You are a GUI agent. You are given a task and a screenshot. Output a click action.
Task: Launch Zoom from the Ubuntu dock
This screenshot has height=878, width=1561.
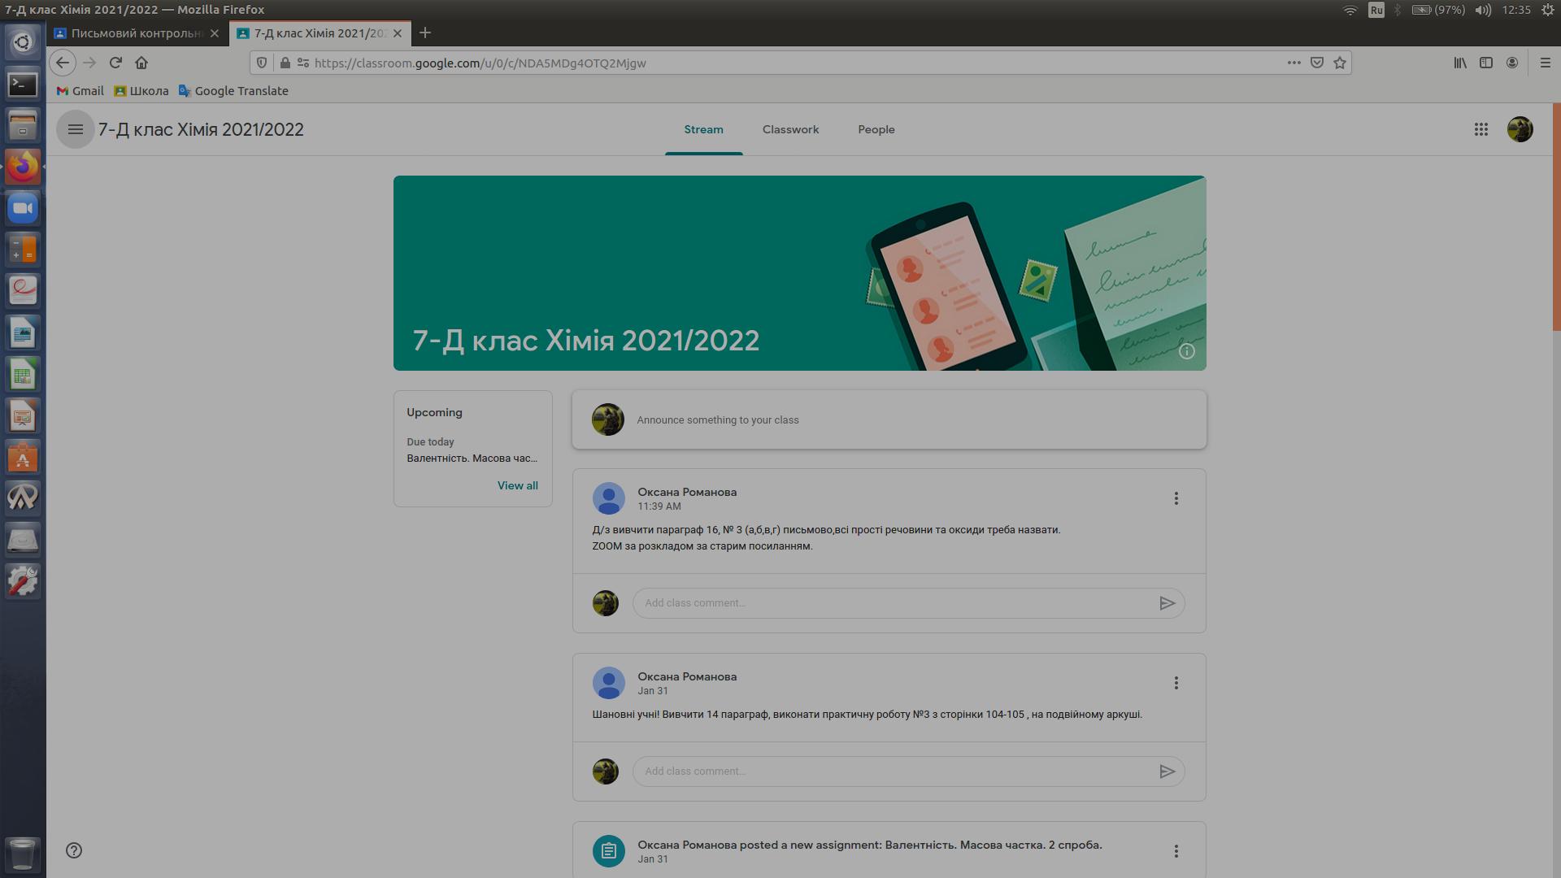[23, 208]
